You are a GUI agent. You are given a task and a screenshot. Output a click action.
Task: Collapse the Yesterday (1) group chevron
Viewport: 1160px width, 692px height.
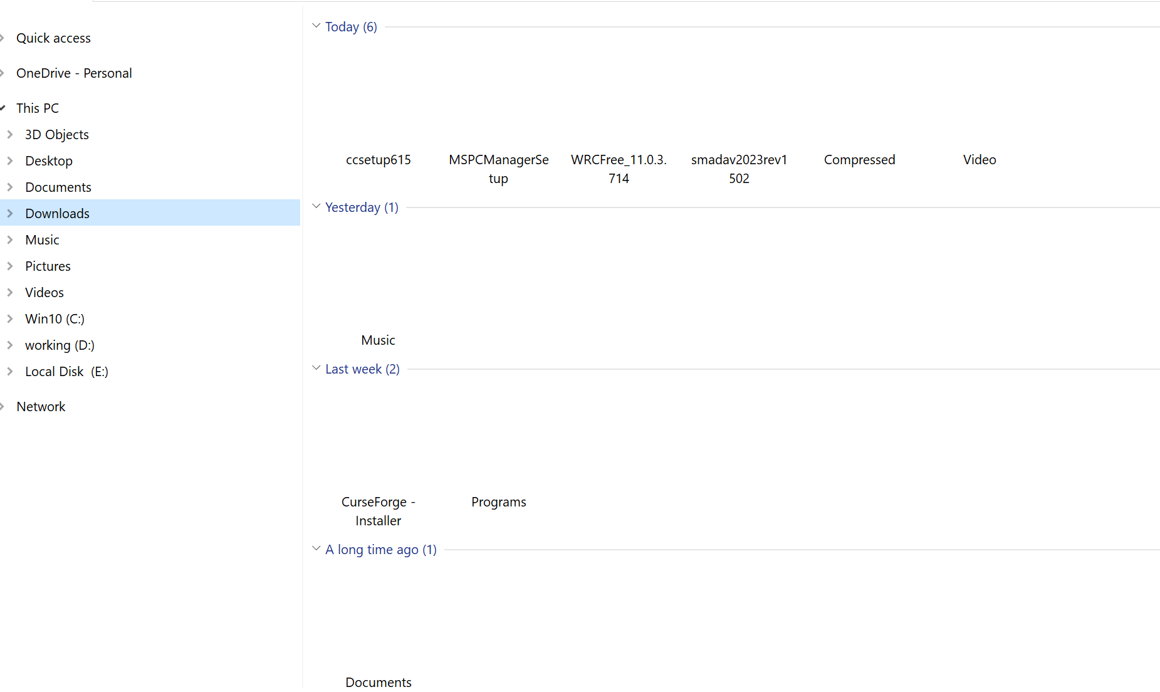tap(316, 207)
